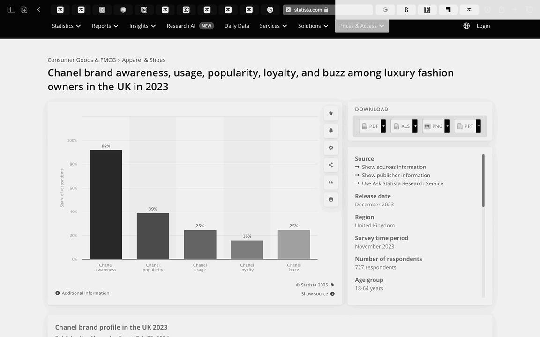Download the statistic as XLS
Viewport: 540px width, 337px height.
404,126
